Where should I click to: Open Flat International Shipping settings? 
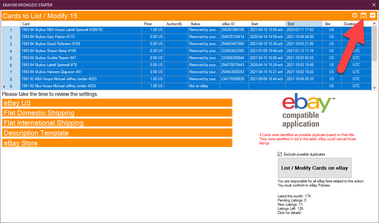[44, 123]
